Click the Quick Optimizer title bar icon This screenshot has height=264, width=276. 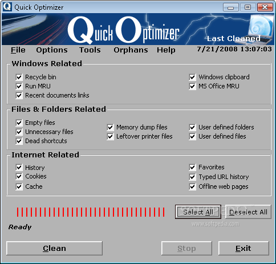7,7
